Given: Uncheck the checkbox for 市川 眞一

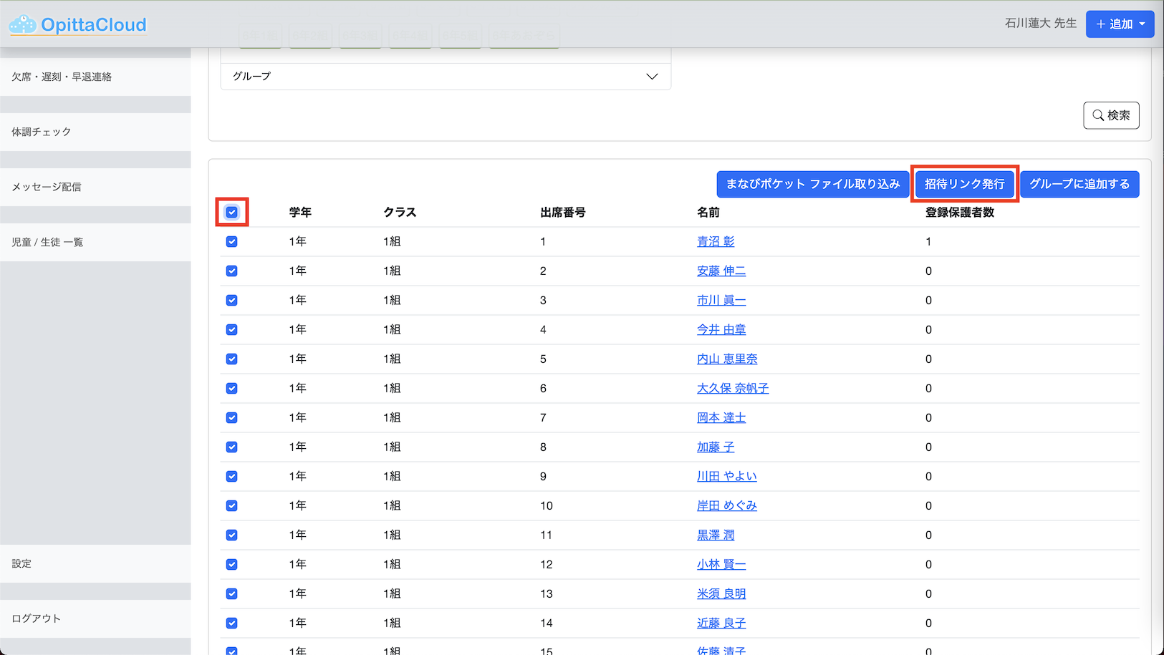Looking at the screenshot, I should 232,300.
